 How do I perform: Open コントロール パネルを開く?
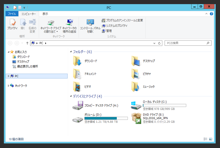(x=90, y=26)
